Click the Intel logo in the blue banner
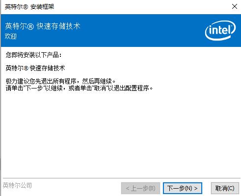The height and width of the screenshot is (196, 241). point(220,30)
